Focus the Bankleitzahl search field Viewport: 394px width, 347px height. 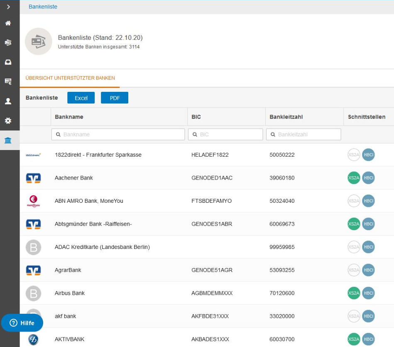[x=303, y=135]
